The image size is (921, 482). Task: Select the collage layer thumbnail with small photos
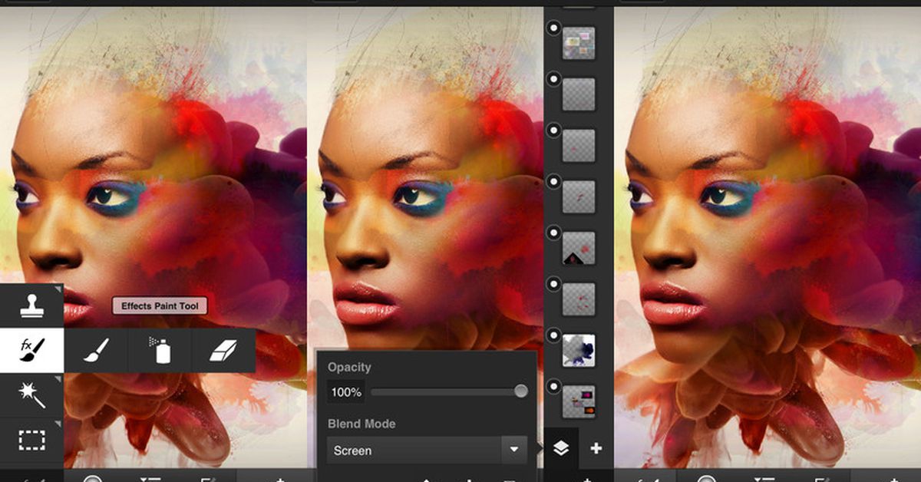tap(579, 43)
